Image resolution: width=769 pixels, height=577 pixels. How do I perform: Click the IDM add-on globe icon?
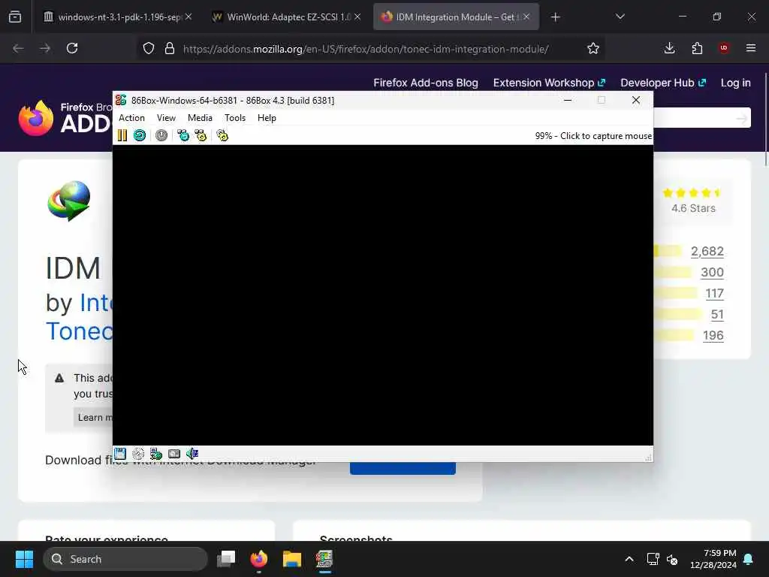[x=69, y=201]
